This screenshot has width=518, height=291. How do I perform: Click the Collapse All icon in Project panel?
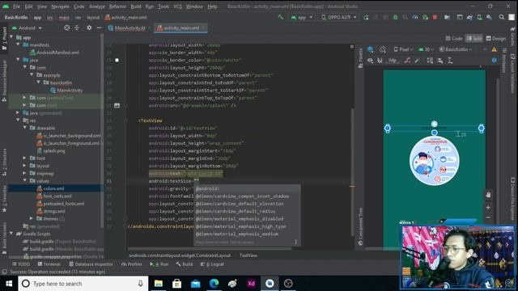click(x=77, y=28)
